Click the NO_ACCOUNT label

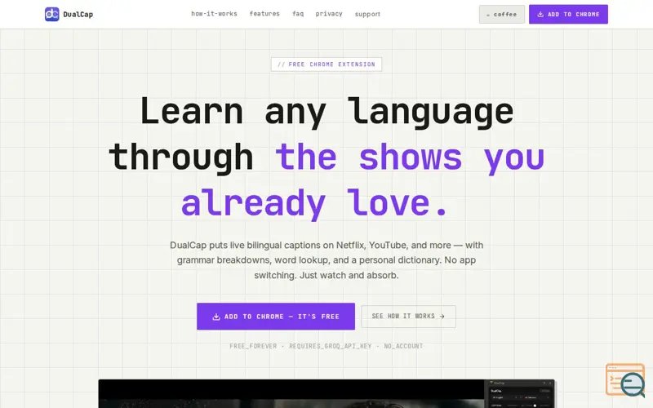403,346
